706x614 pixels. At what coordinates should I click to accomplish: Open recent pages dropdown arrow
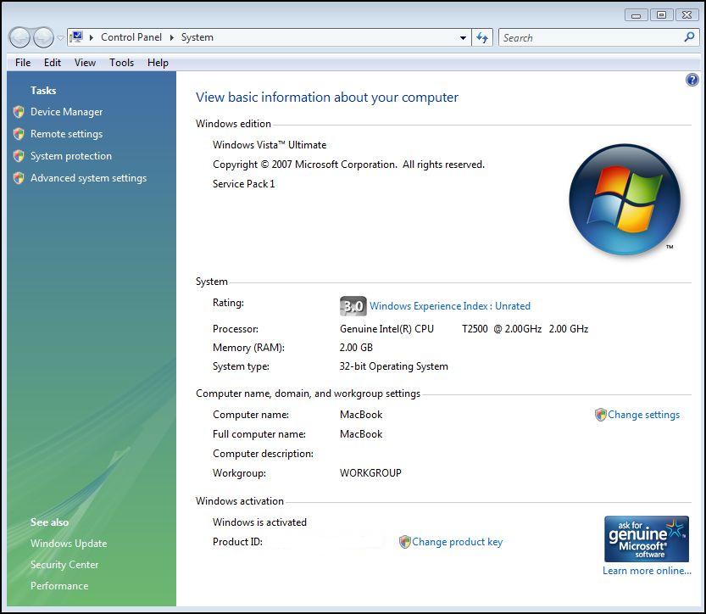coord(60,38)
